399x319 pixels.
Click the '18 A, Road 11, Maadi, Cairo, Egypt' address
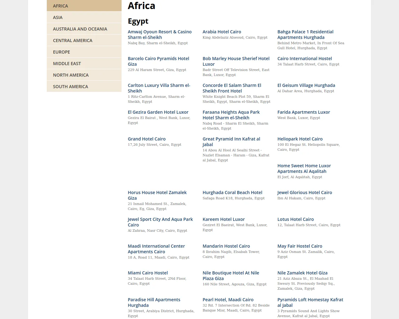point(158,257)
